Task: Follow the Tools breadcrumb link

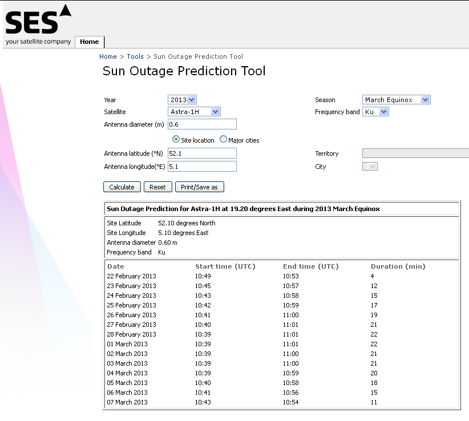Action: click(135, 56)
